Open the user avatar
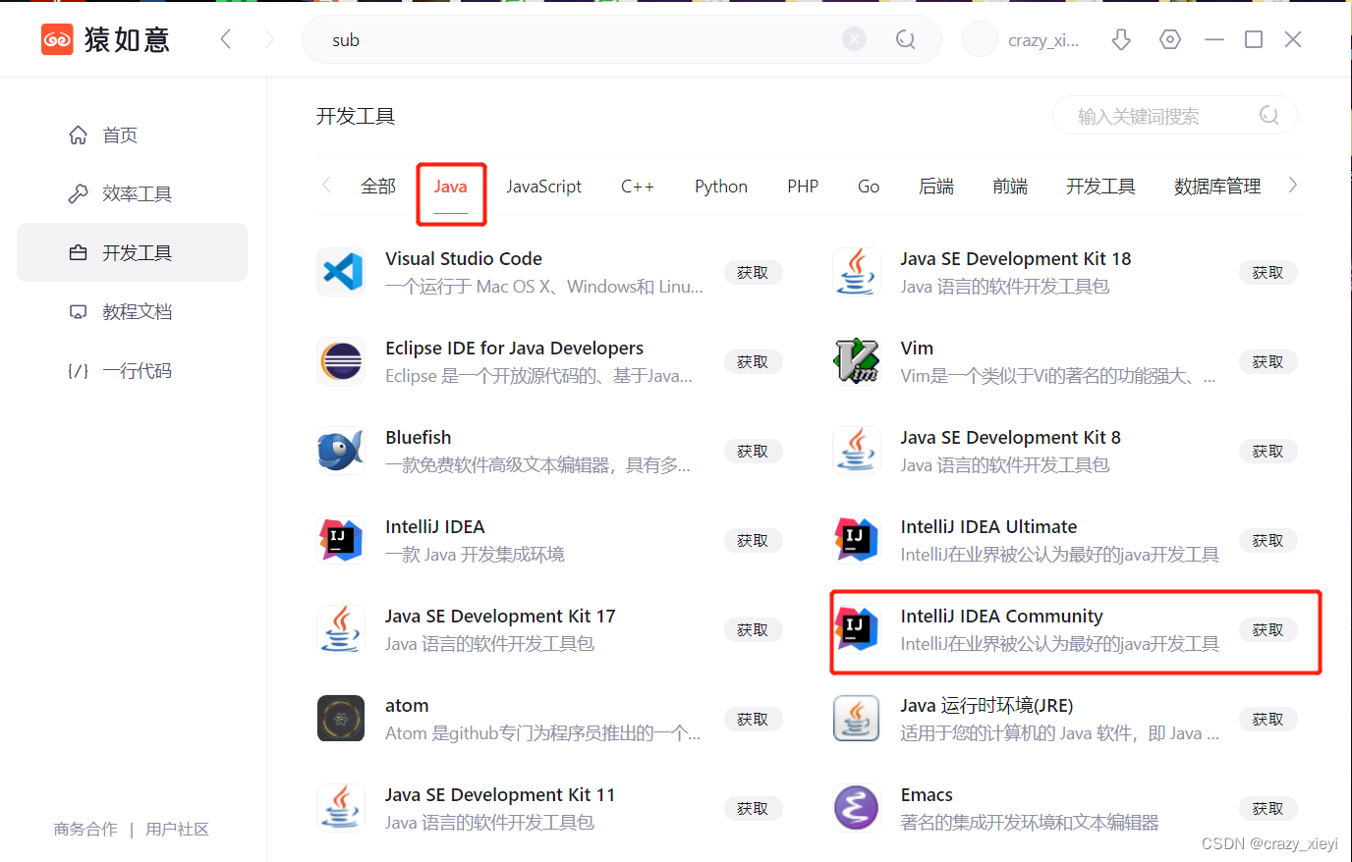 point(980,39)
